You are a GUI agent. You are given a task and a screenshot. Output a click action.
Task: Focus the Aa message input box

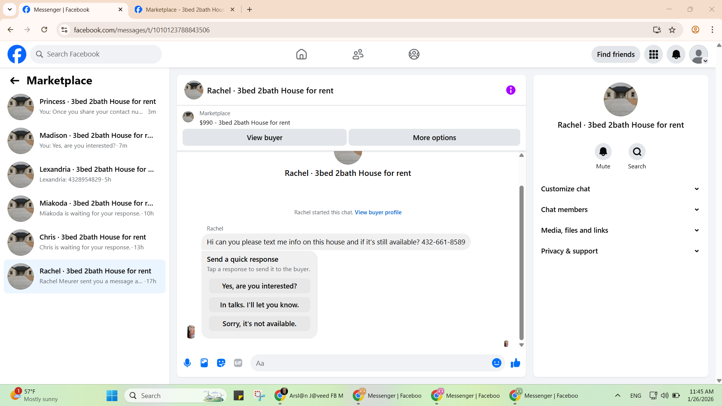[371, 363]
